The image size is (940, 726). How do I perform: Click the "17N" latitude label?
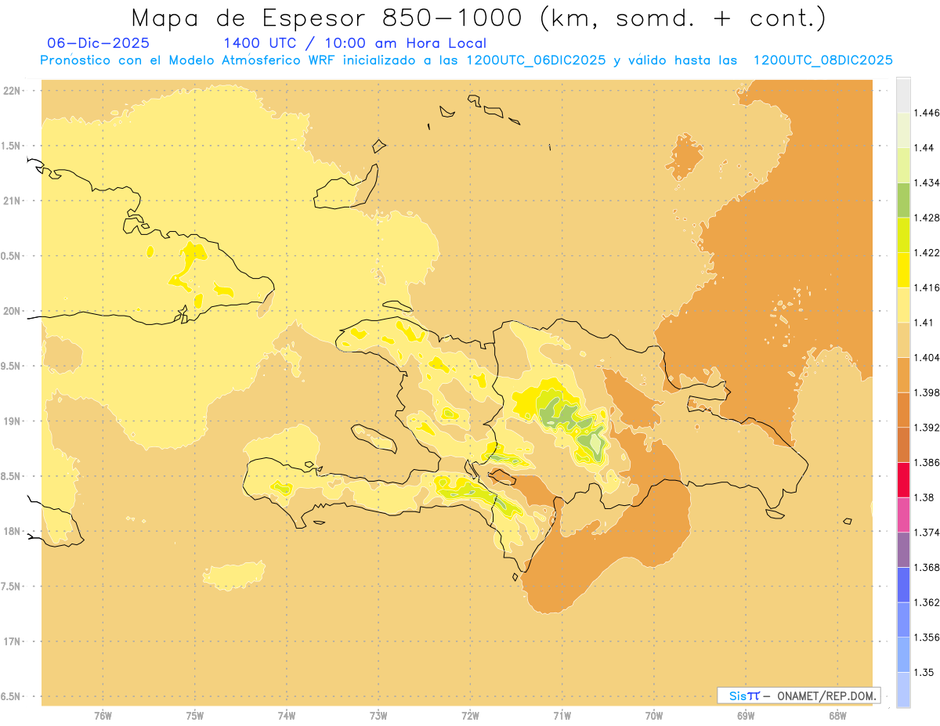coord(12,641)
